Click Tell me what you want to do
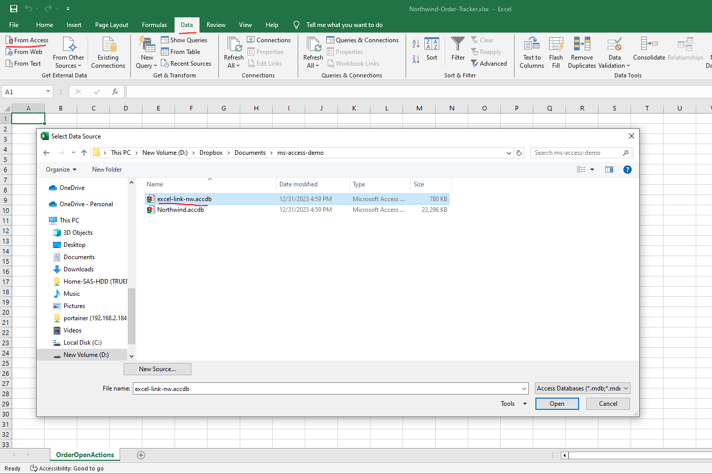 [344, 25]
